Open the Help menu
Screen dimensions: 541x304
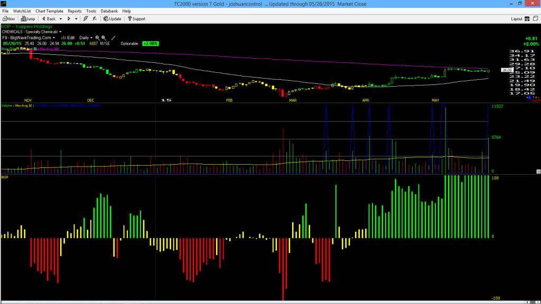(127, 11)
